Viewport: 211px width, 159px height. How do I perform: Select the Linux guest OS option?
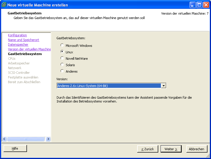pos(62,52)
